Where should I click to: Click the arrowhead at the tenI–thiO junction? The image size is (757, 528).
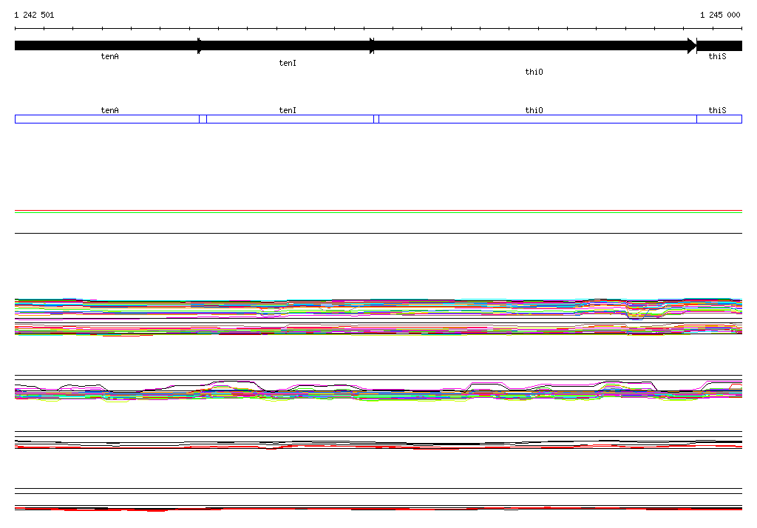pyautogui.click(x=372, y=46)
